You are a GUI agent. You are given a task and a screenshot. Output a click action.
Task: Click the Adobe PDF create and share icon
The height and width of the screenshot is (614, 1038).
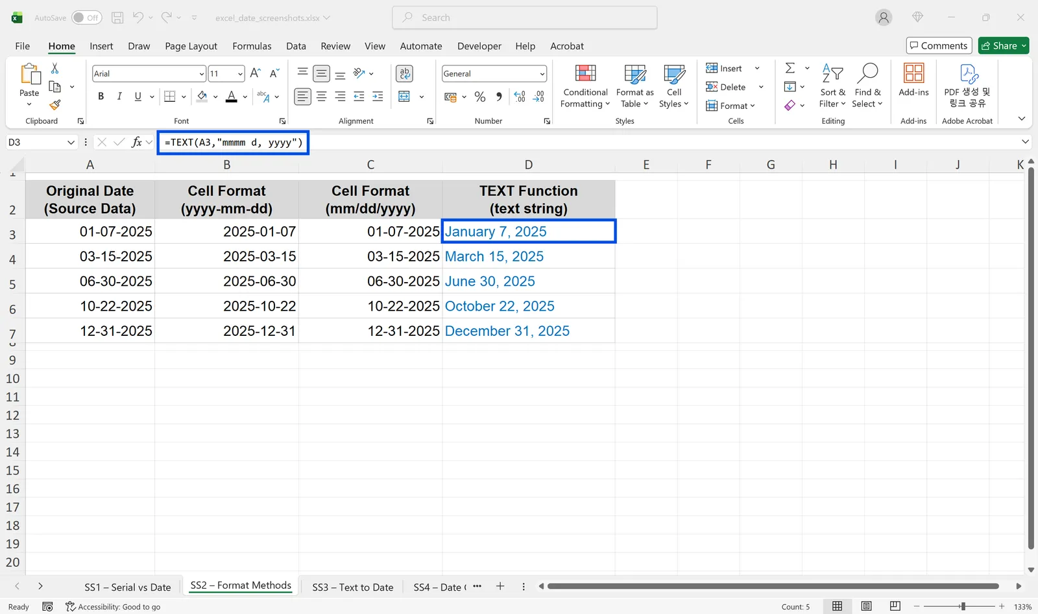(x=968, y=74)
